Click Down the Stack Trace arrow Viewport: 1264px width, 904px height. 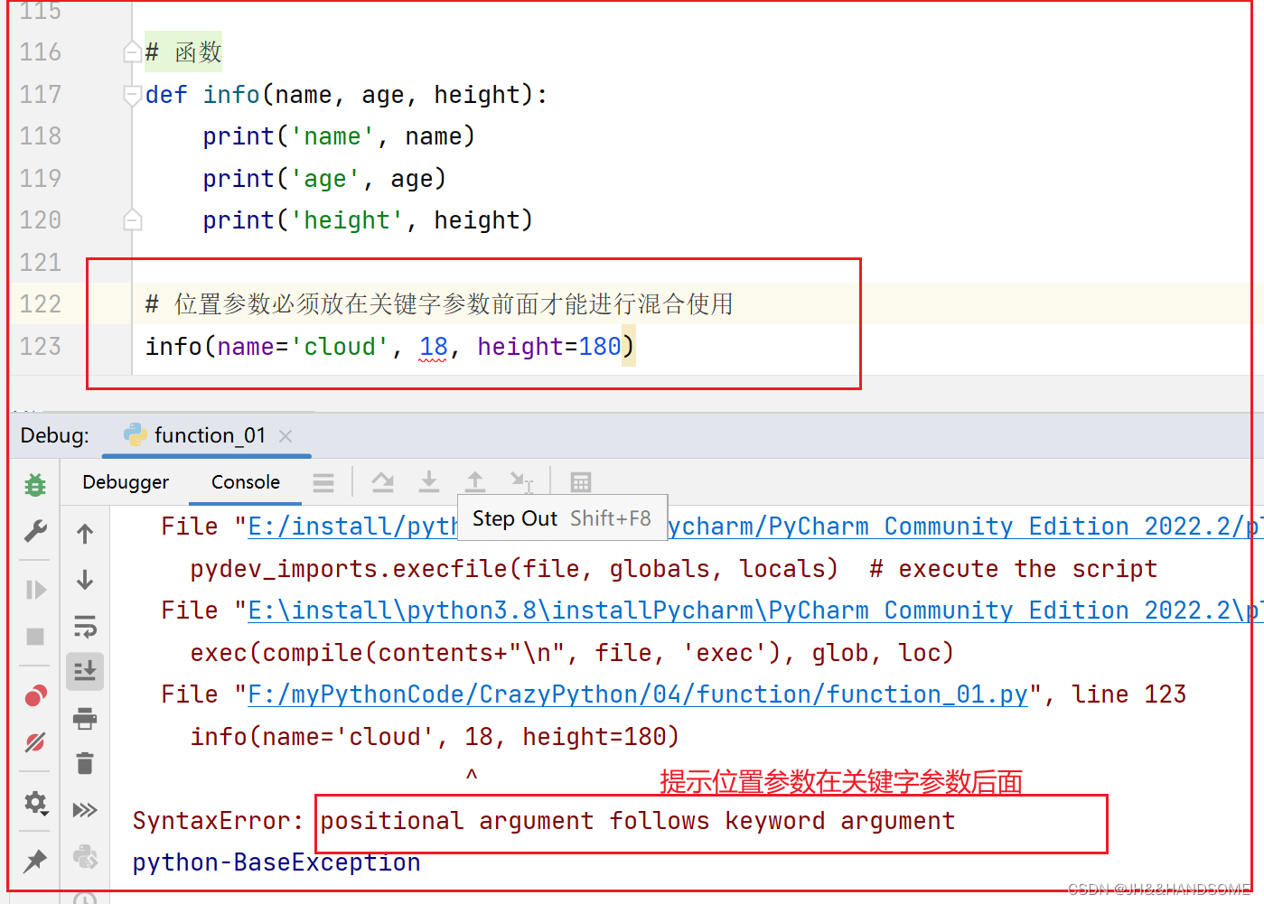point(85,579)
